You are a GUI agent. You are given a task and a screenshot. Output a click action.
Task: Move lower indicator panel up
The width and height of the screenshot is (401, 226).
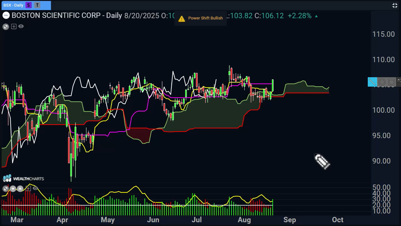click(x=20, y=189)
